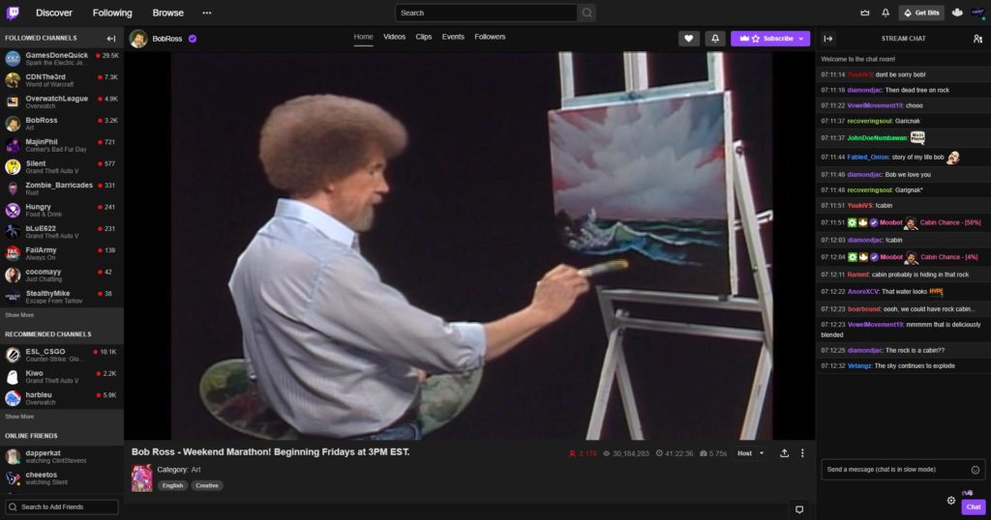
Task: Click Fabled_Onion username in chat
Action: [x=868, y=158]
